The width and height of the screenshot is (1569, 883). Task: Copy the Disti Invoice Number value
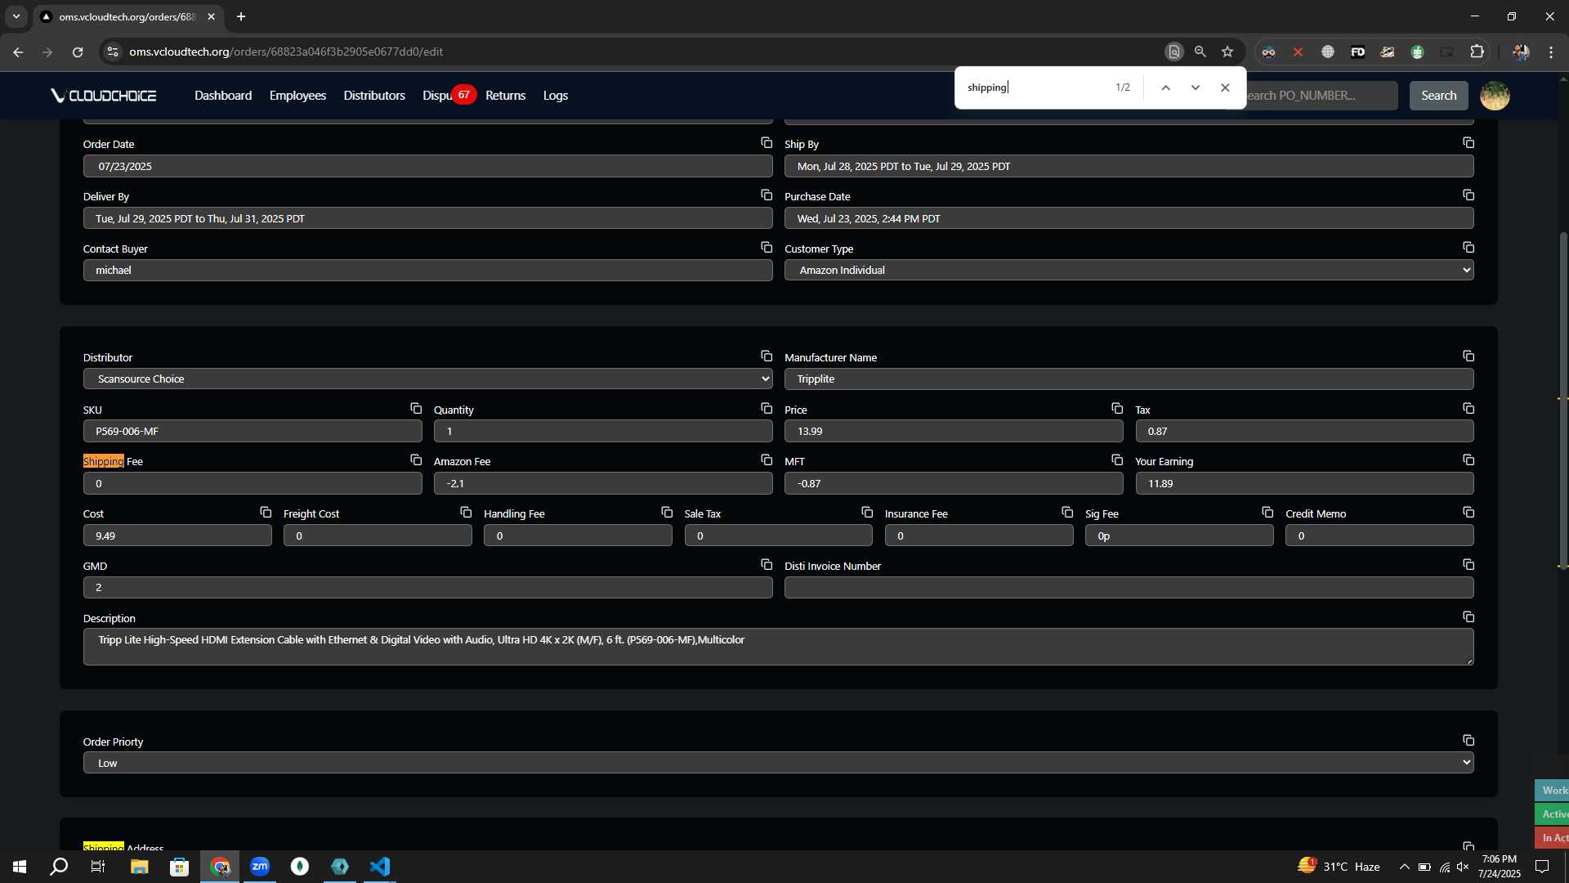pyautogui.click(x=1468, y=565)
